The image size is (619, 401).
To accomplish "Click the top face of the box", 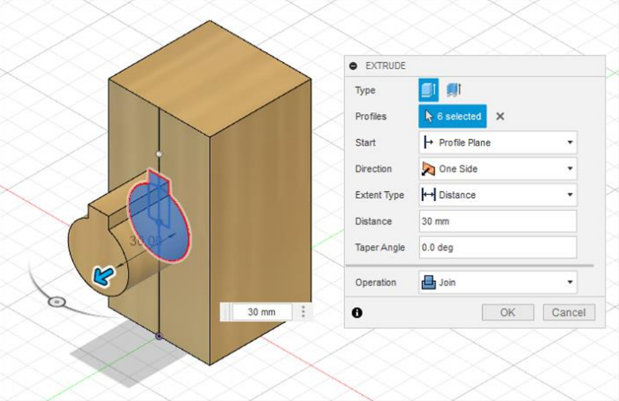I will pyautogui.click(x=209, y=72).
